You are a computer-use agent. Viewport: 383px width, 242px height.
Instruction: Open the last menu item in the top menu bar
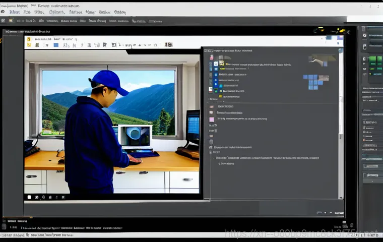120,12
